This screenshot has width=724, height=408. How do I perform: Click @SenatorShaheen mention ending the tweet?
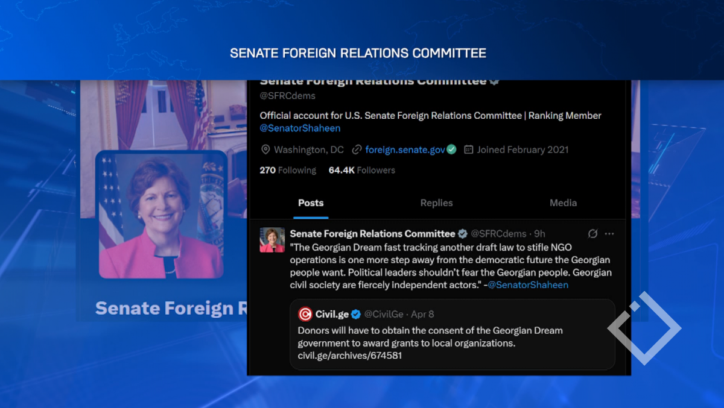(528, 285)
